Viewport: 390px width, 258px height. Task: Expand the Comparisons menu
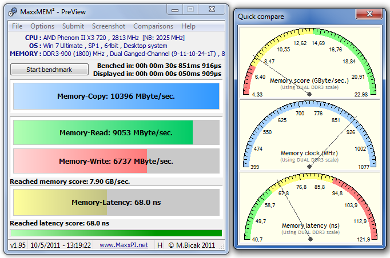153,26
